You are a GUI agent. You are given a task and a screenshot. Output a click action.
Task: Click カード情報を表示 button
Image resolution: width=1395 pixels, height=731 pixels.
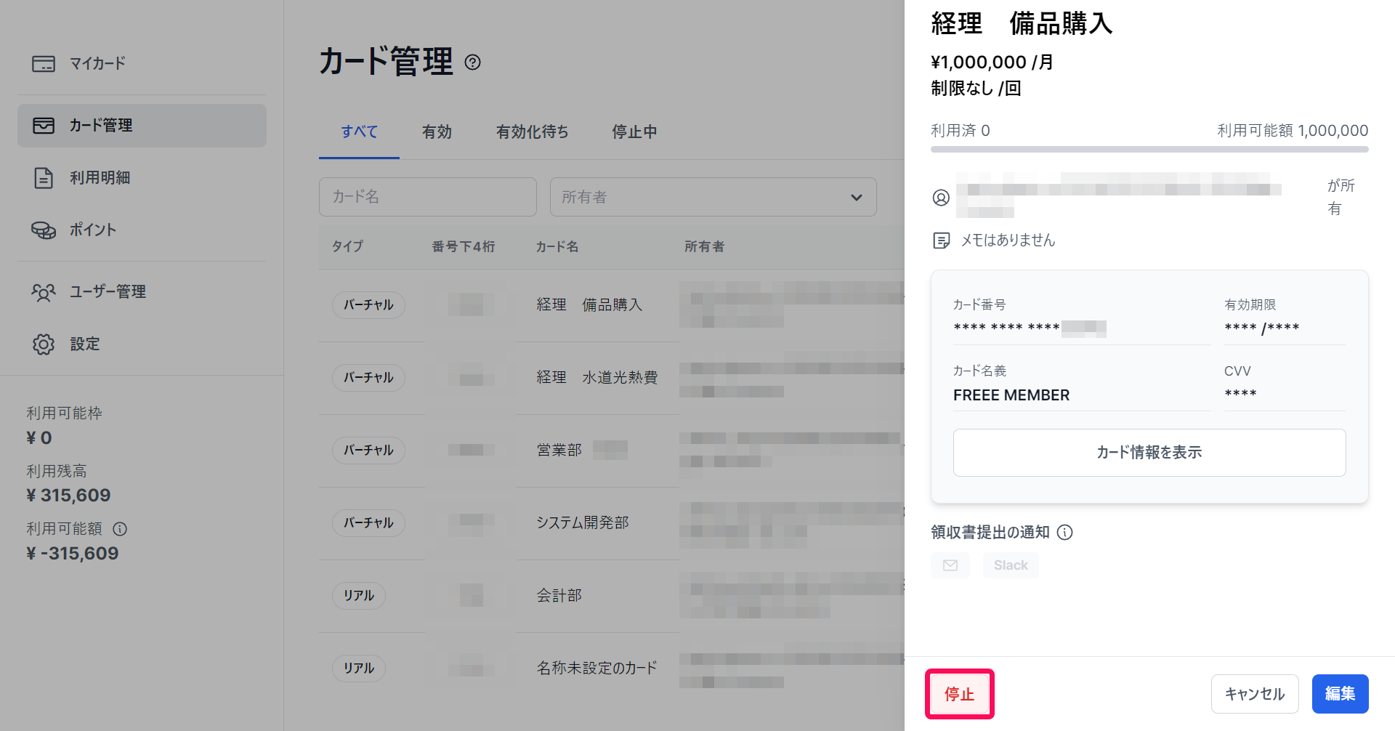click(x=1149, y=453)
